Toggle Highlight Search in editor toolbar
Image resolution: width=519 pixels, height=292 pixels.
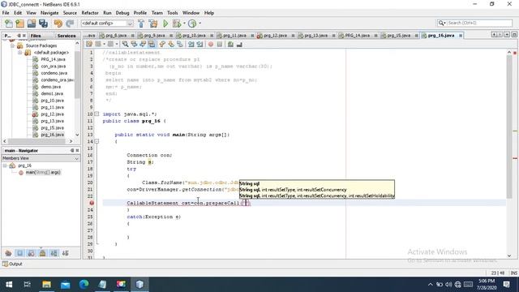point(152,44)
